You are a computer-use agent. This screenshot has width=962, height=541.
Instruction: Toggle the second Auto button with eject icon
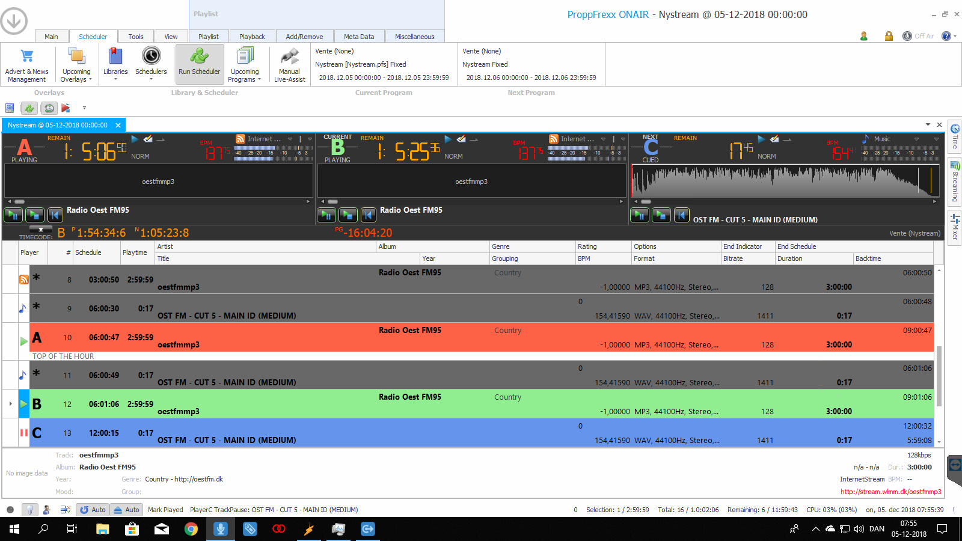pyautogui.click(x=127, y=510)
